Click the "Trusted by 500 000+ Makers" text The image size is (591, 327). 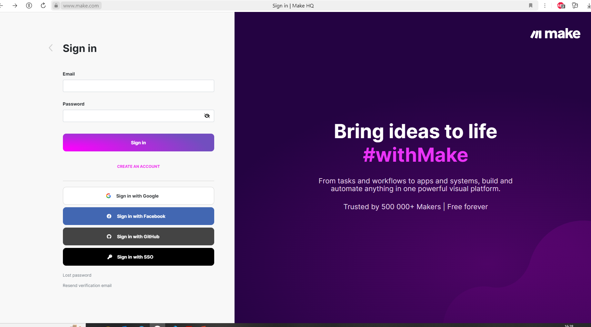tap(392, 207)
